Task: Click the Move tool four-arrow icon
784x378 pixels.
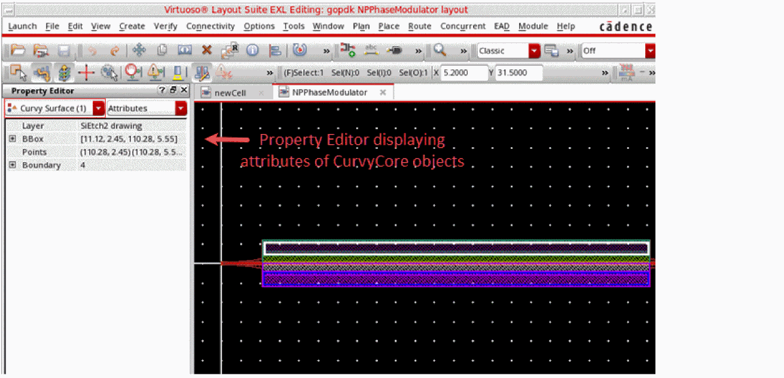Action: pyautogui.click(x=139, y=51)
